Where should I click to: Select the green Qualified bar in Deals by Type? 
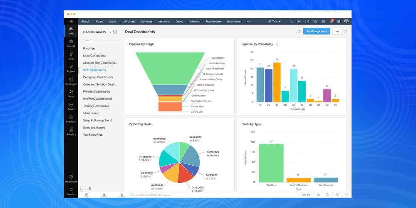point(271,163)
